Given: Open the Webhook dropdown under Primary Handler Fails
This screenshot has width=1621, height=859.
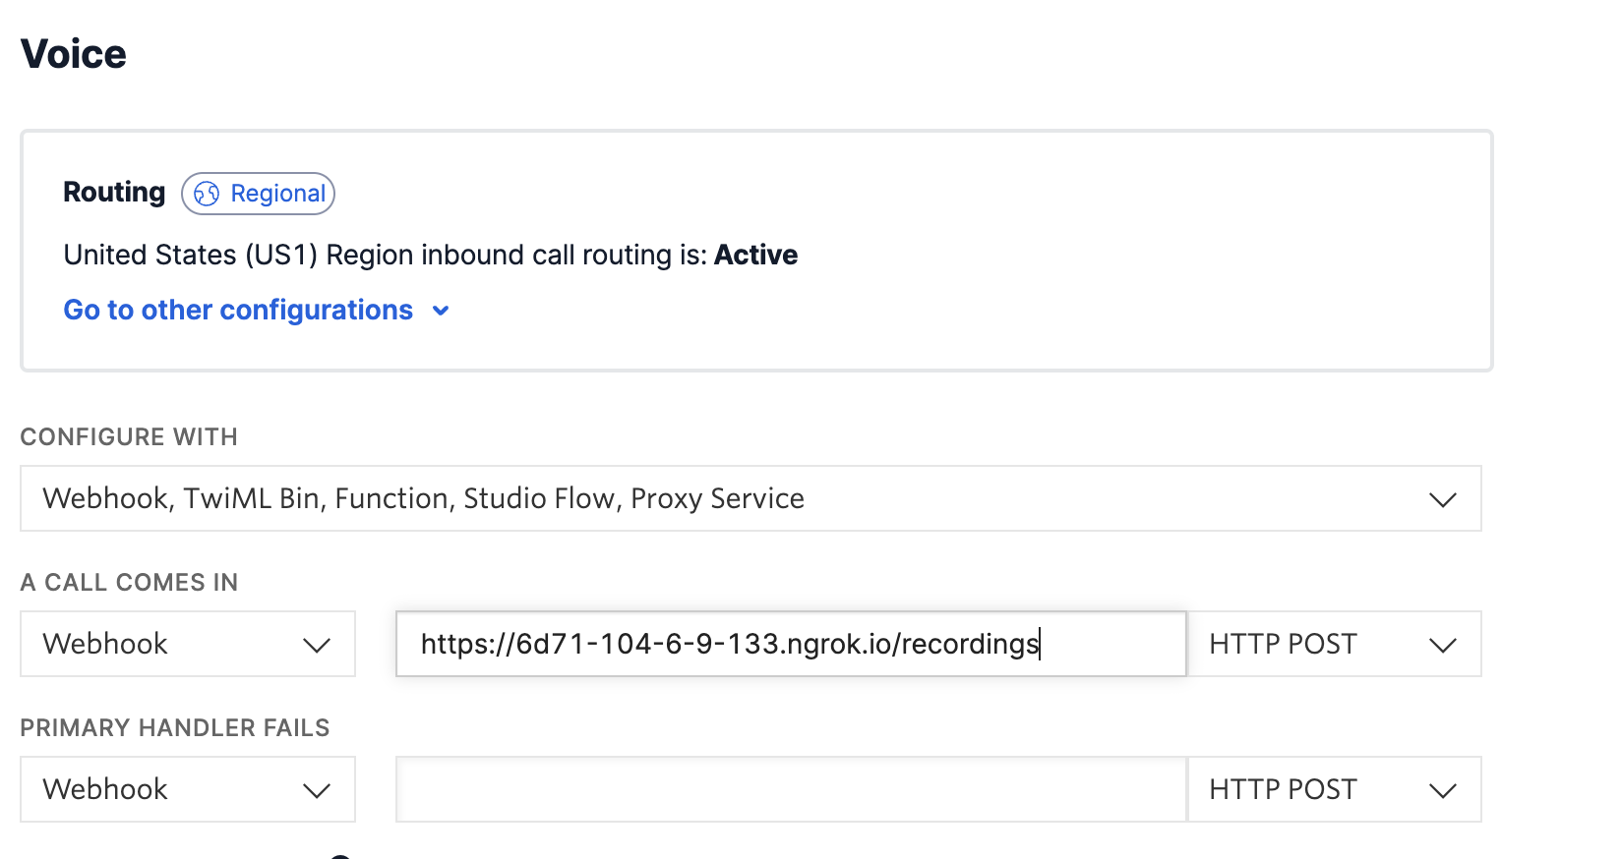Looking at the screenshot, I should coord(188,789).
